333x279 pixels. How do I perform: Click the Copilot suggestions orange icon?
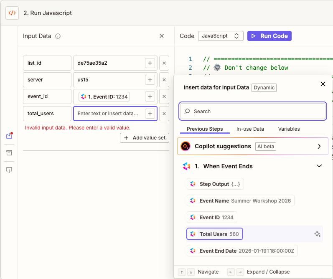(x=186, y=146)
